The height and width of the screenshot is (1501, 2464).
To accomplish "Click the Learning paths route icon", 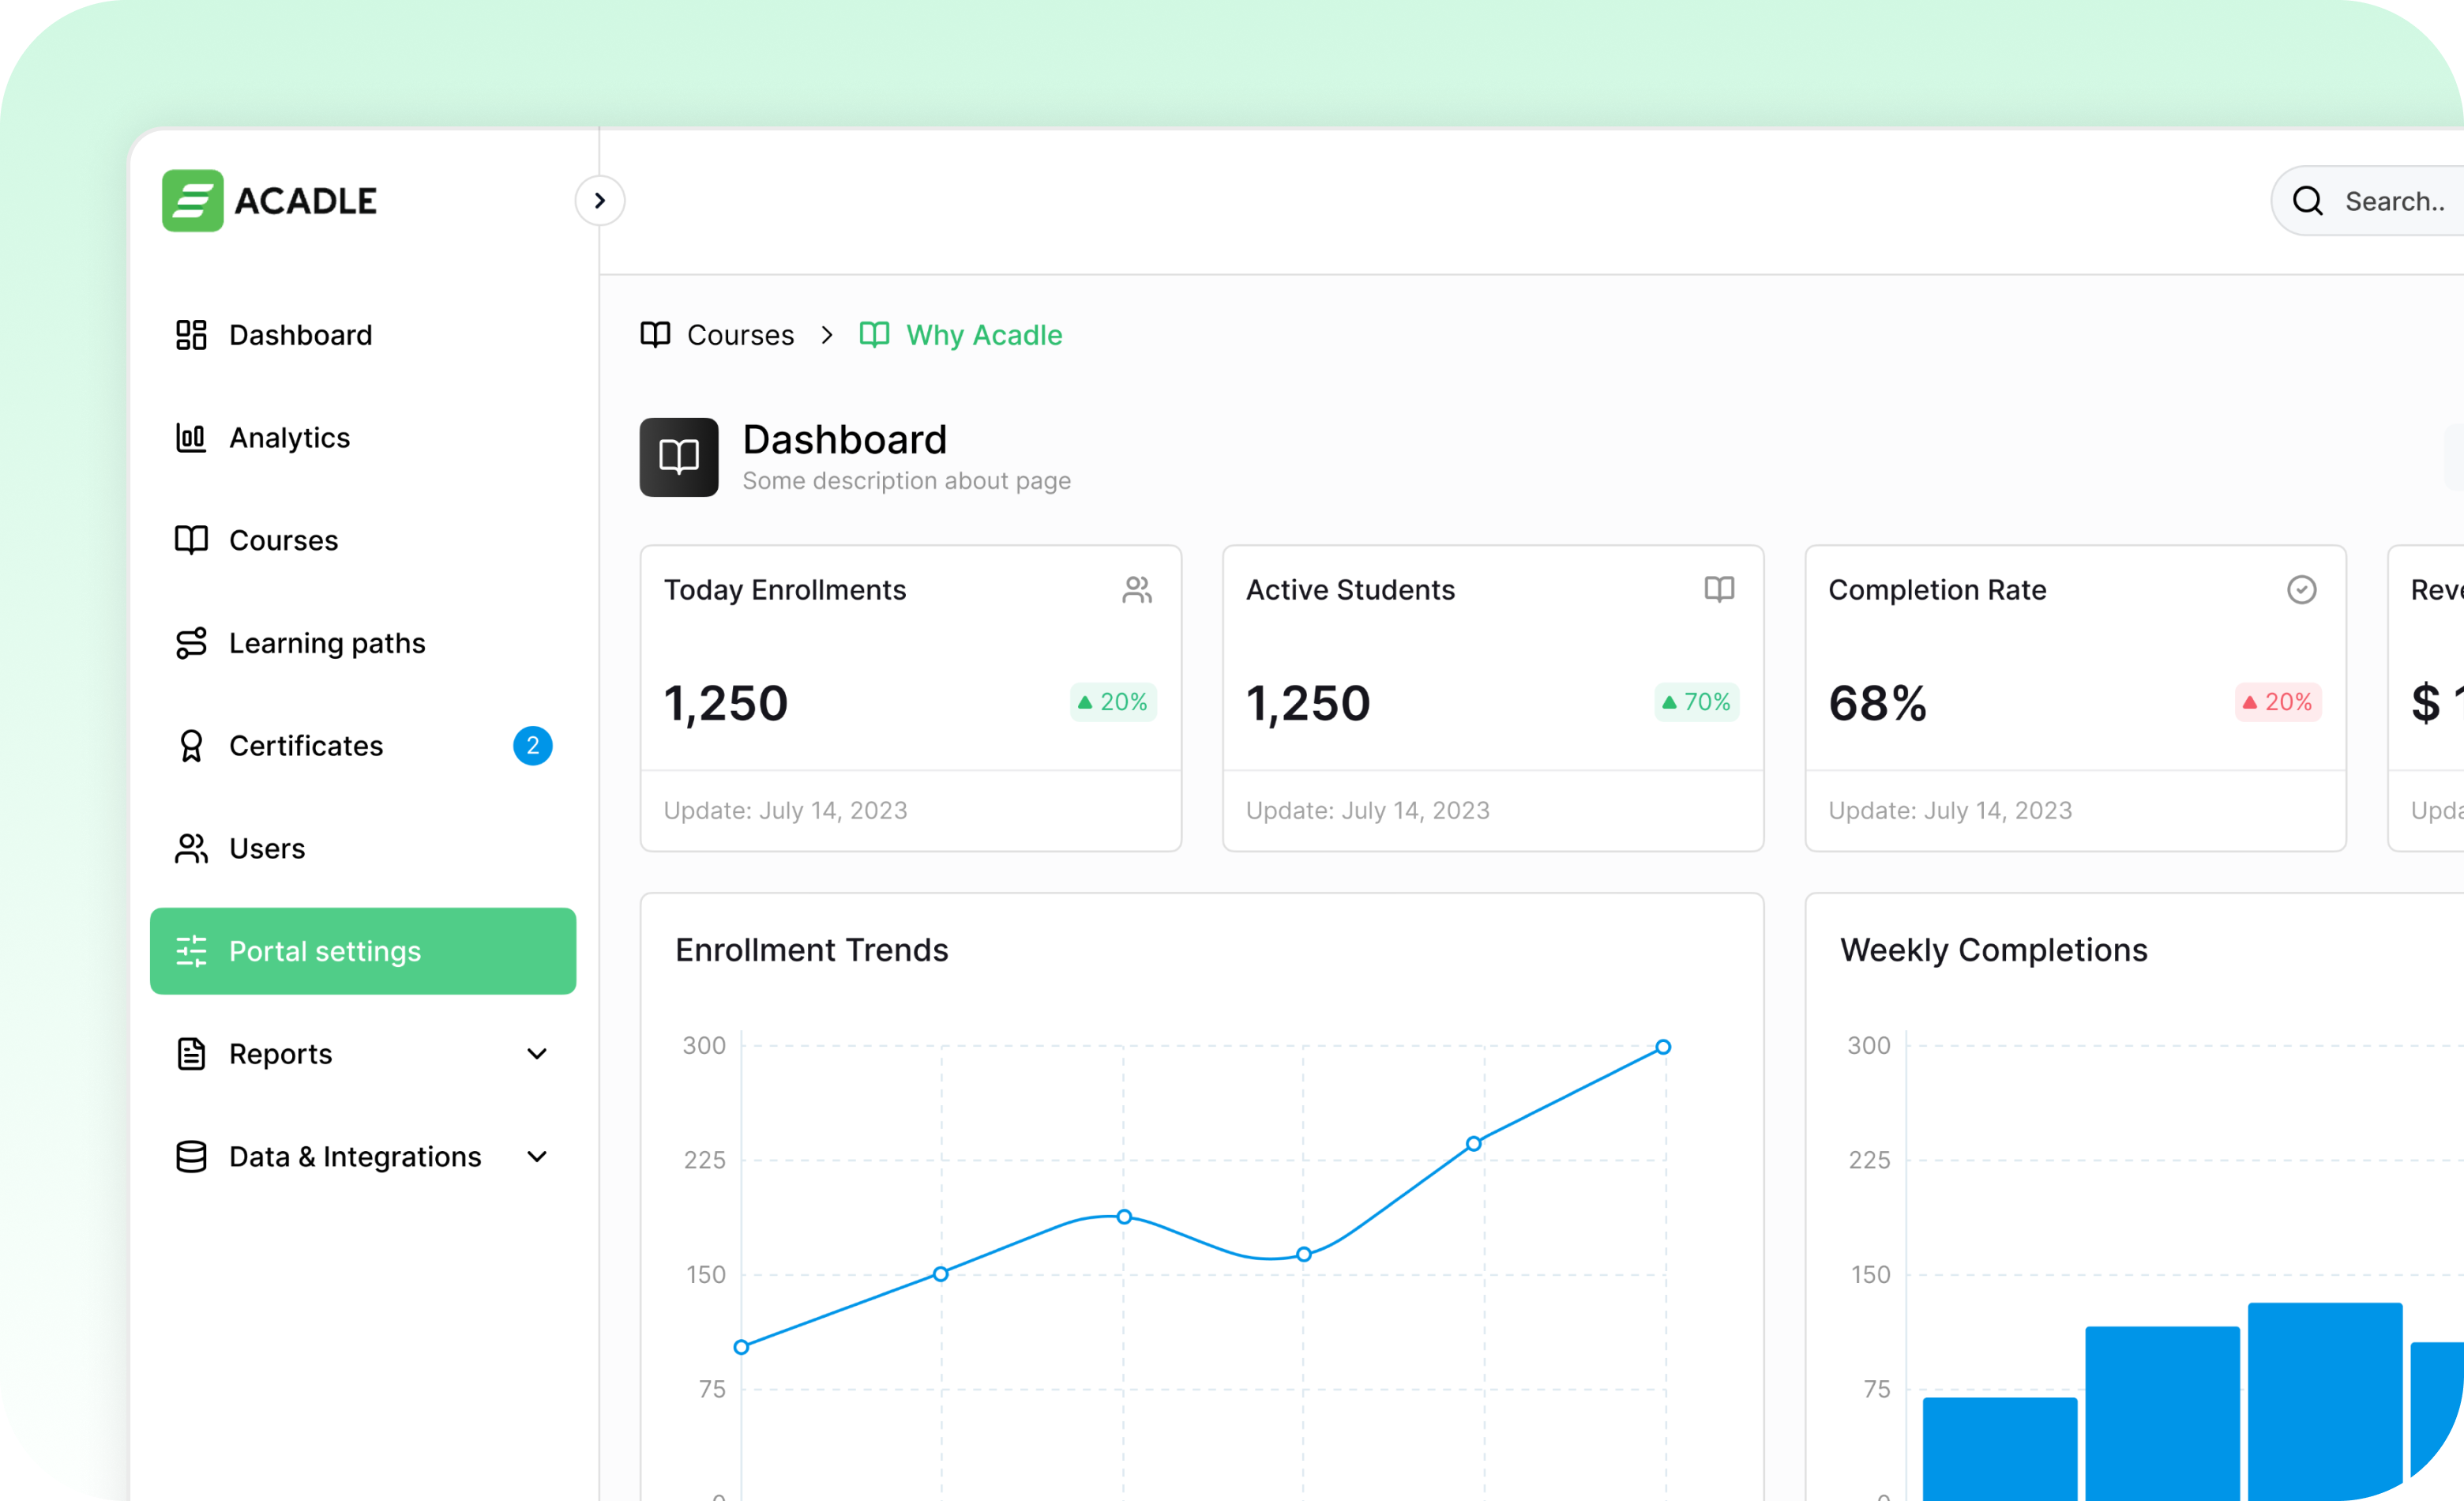I will point(191,643).
